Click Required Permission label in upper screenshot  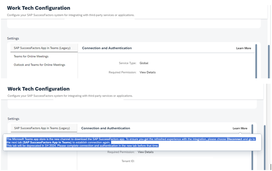point(123,72)
